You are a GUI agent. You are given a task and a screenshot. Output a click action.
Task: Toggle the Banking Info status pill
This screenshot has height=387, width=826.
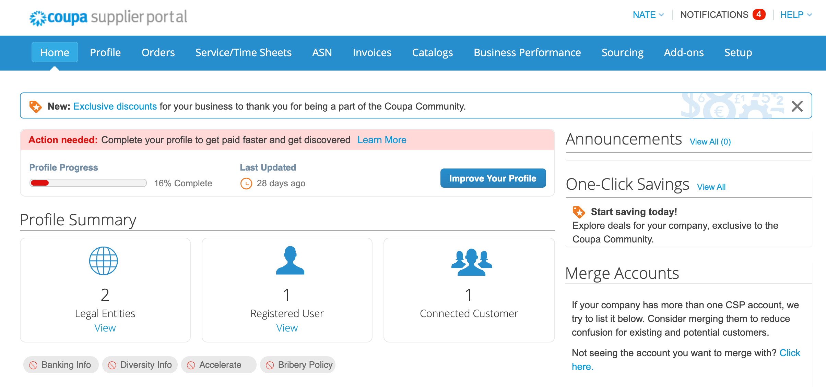tap(61, 365)
